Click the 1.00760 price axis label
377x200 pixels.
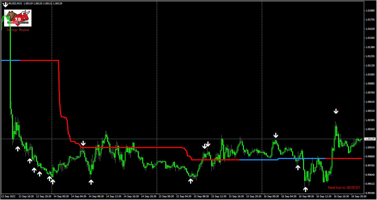[370, 93]
